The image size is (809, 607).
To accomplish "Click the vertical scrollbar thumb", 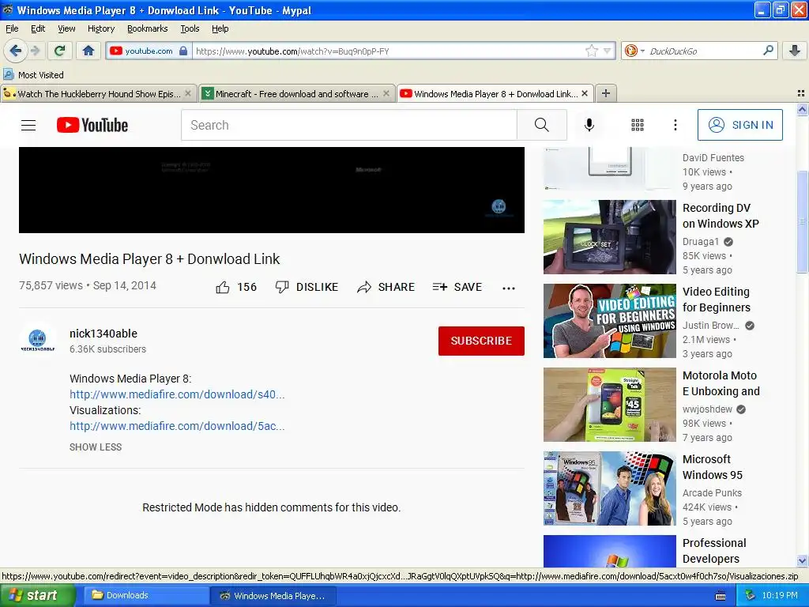I will 802,221.
